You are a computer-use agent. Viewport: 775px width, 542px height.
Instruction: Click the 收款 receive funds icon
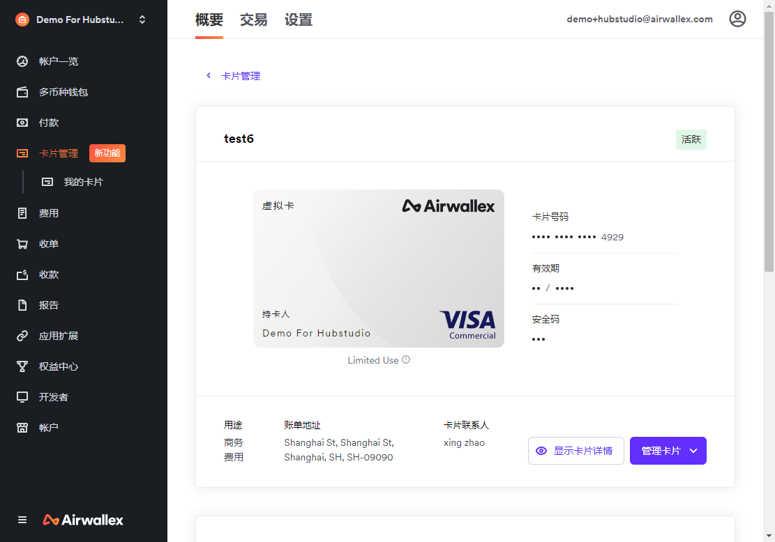point(22,274)
